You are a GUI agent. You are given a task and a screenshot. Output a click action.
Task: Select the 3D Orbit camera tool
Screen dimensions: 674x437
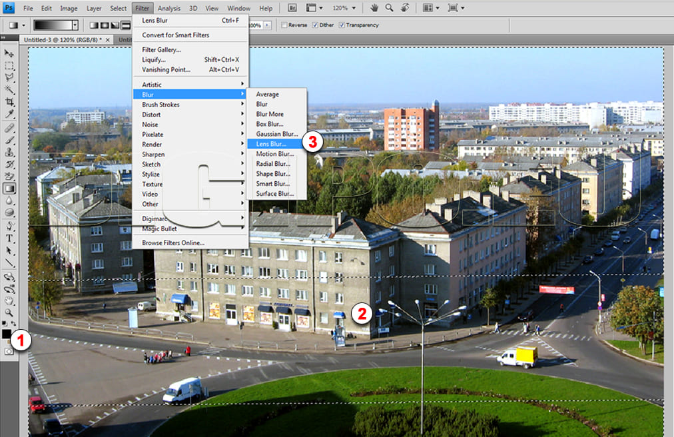point(9,288)
